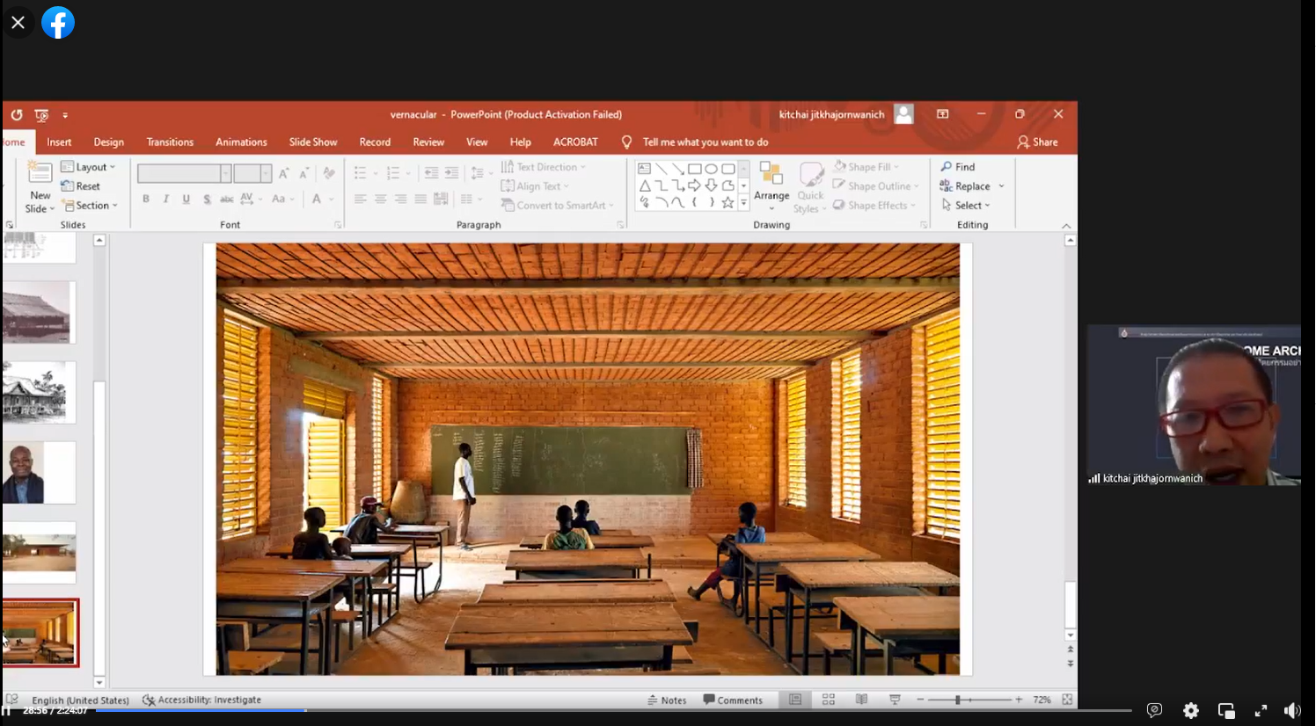1316x726 pixels.
Task: Click the Tell me lightbulb icon
Action: pyautogui.click(x=626, y=142)
